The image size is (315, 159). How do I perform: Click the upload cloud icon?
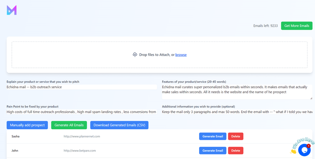[135, 55]
